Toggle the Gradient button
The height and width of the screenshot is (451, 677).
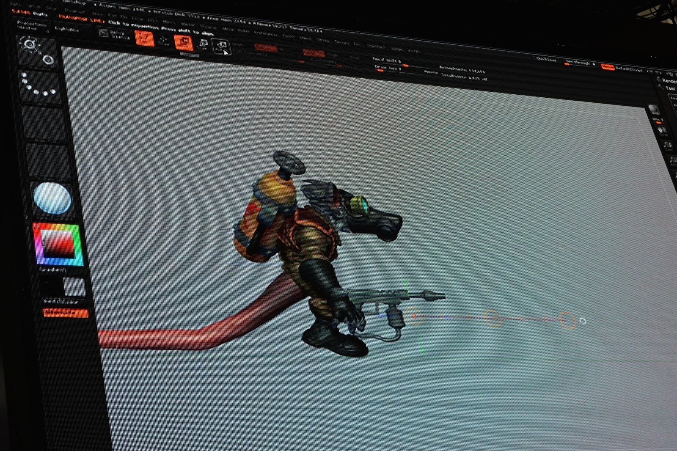tap(53, 269)
